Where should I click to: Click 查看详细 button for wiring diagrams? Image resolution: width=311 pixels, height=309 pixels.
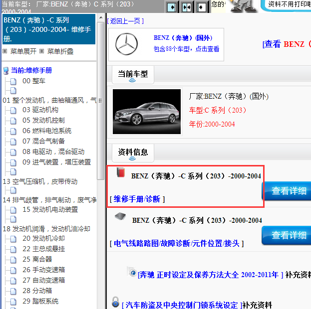pos(287,235)
